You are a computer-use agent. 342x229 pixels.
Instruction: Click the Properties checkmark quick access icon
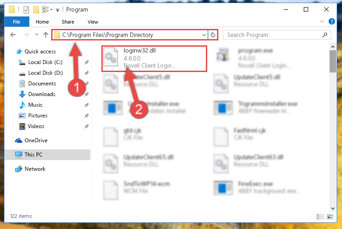(x=26, y=10)
